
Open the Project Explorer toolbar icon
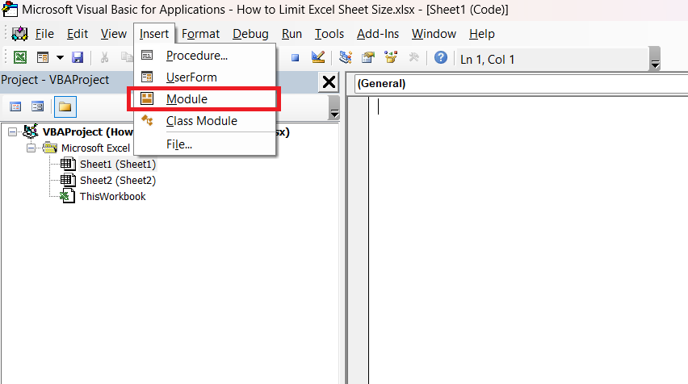tap(346, 57)
